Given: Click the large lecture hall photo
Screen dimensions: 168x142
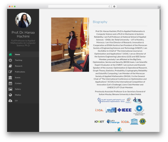Looking at the screenshot, I should [70, 45].
